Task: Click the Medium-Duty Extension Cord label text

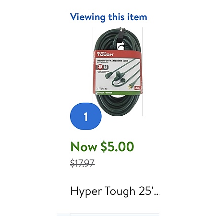Action: [x=113, y=60]
